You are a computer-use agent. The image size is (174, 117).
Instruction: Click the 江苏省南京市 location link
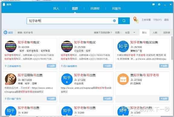tap(14, 66)
